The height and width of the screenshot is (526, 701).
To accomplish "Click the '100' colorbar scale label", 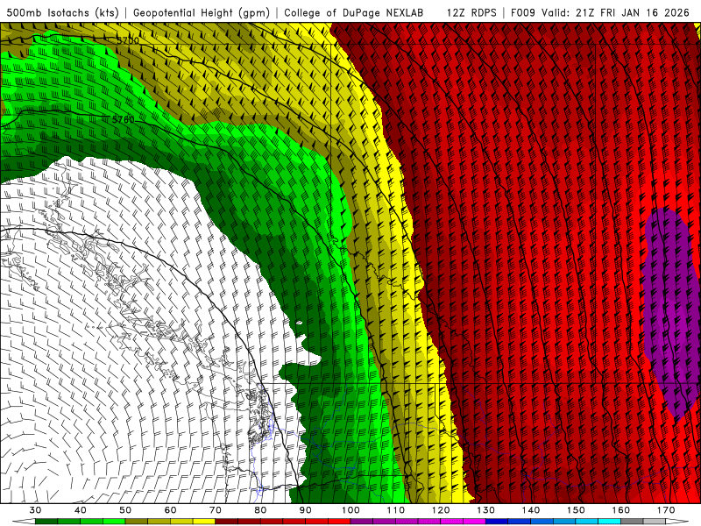I will click(350, 510).
